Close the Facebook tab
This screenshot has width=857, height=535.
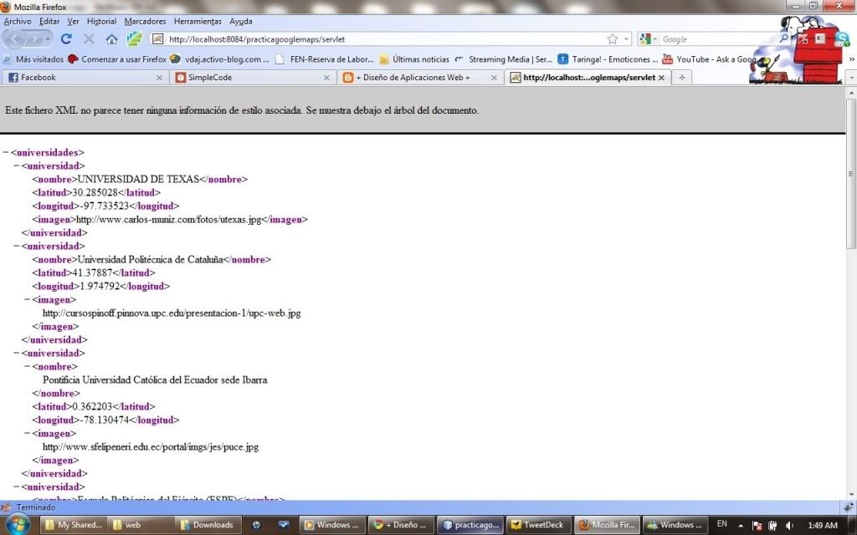click(159, 78)
